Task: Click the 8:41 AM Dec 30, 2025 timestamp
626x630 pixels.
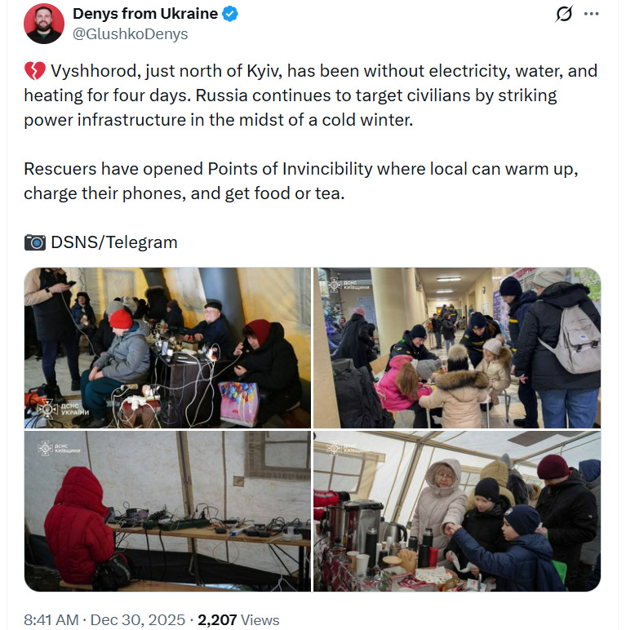Action: tap(104, 620)
